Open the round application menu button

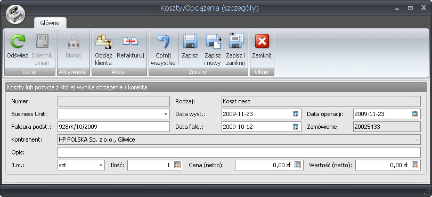[x=15, y=14]
